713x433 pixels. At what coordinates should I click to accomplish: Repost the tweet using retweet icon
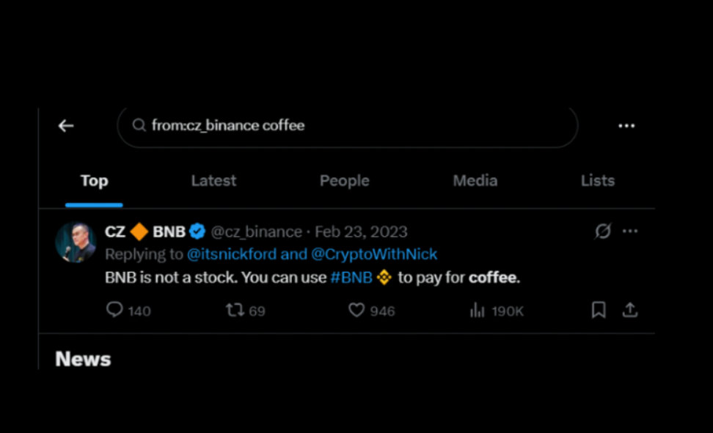pos(235,311)
